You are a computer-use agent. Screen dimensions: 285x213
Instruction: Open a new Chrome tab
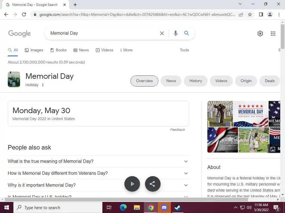coord(75,5)
